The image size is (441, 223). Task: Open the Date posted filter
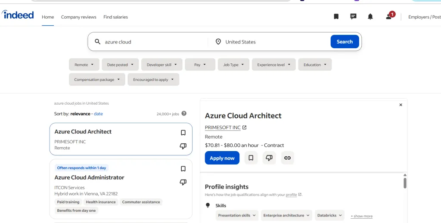(120, 65)
